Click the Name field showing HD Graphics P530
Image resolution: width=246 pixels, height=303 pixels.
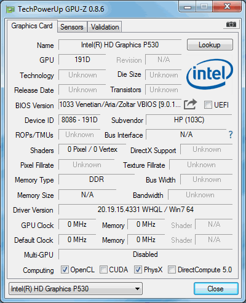pos(120,45)
